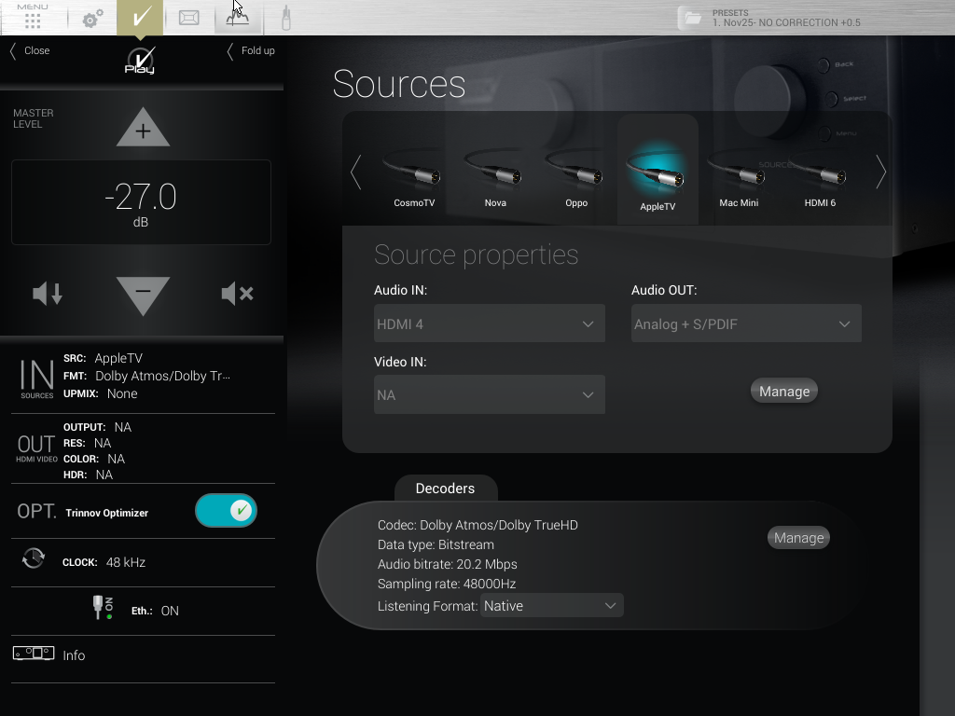955x716 pixels.
Task: Fold up the master level panel
Action: (x=251, y=50)
